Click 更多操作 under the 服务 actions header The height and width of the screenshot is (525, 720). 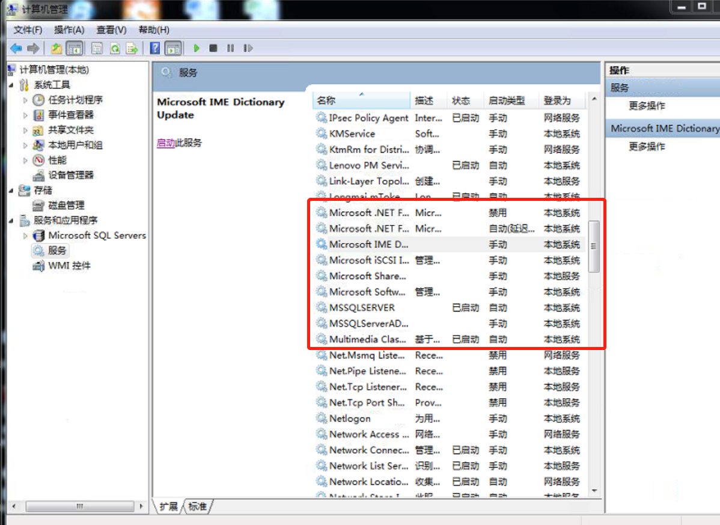click(647, 106)
